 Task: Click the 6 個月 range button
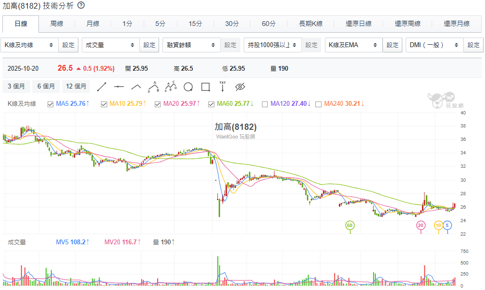(46, 87)
